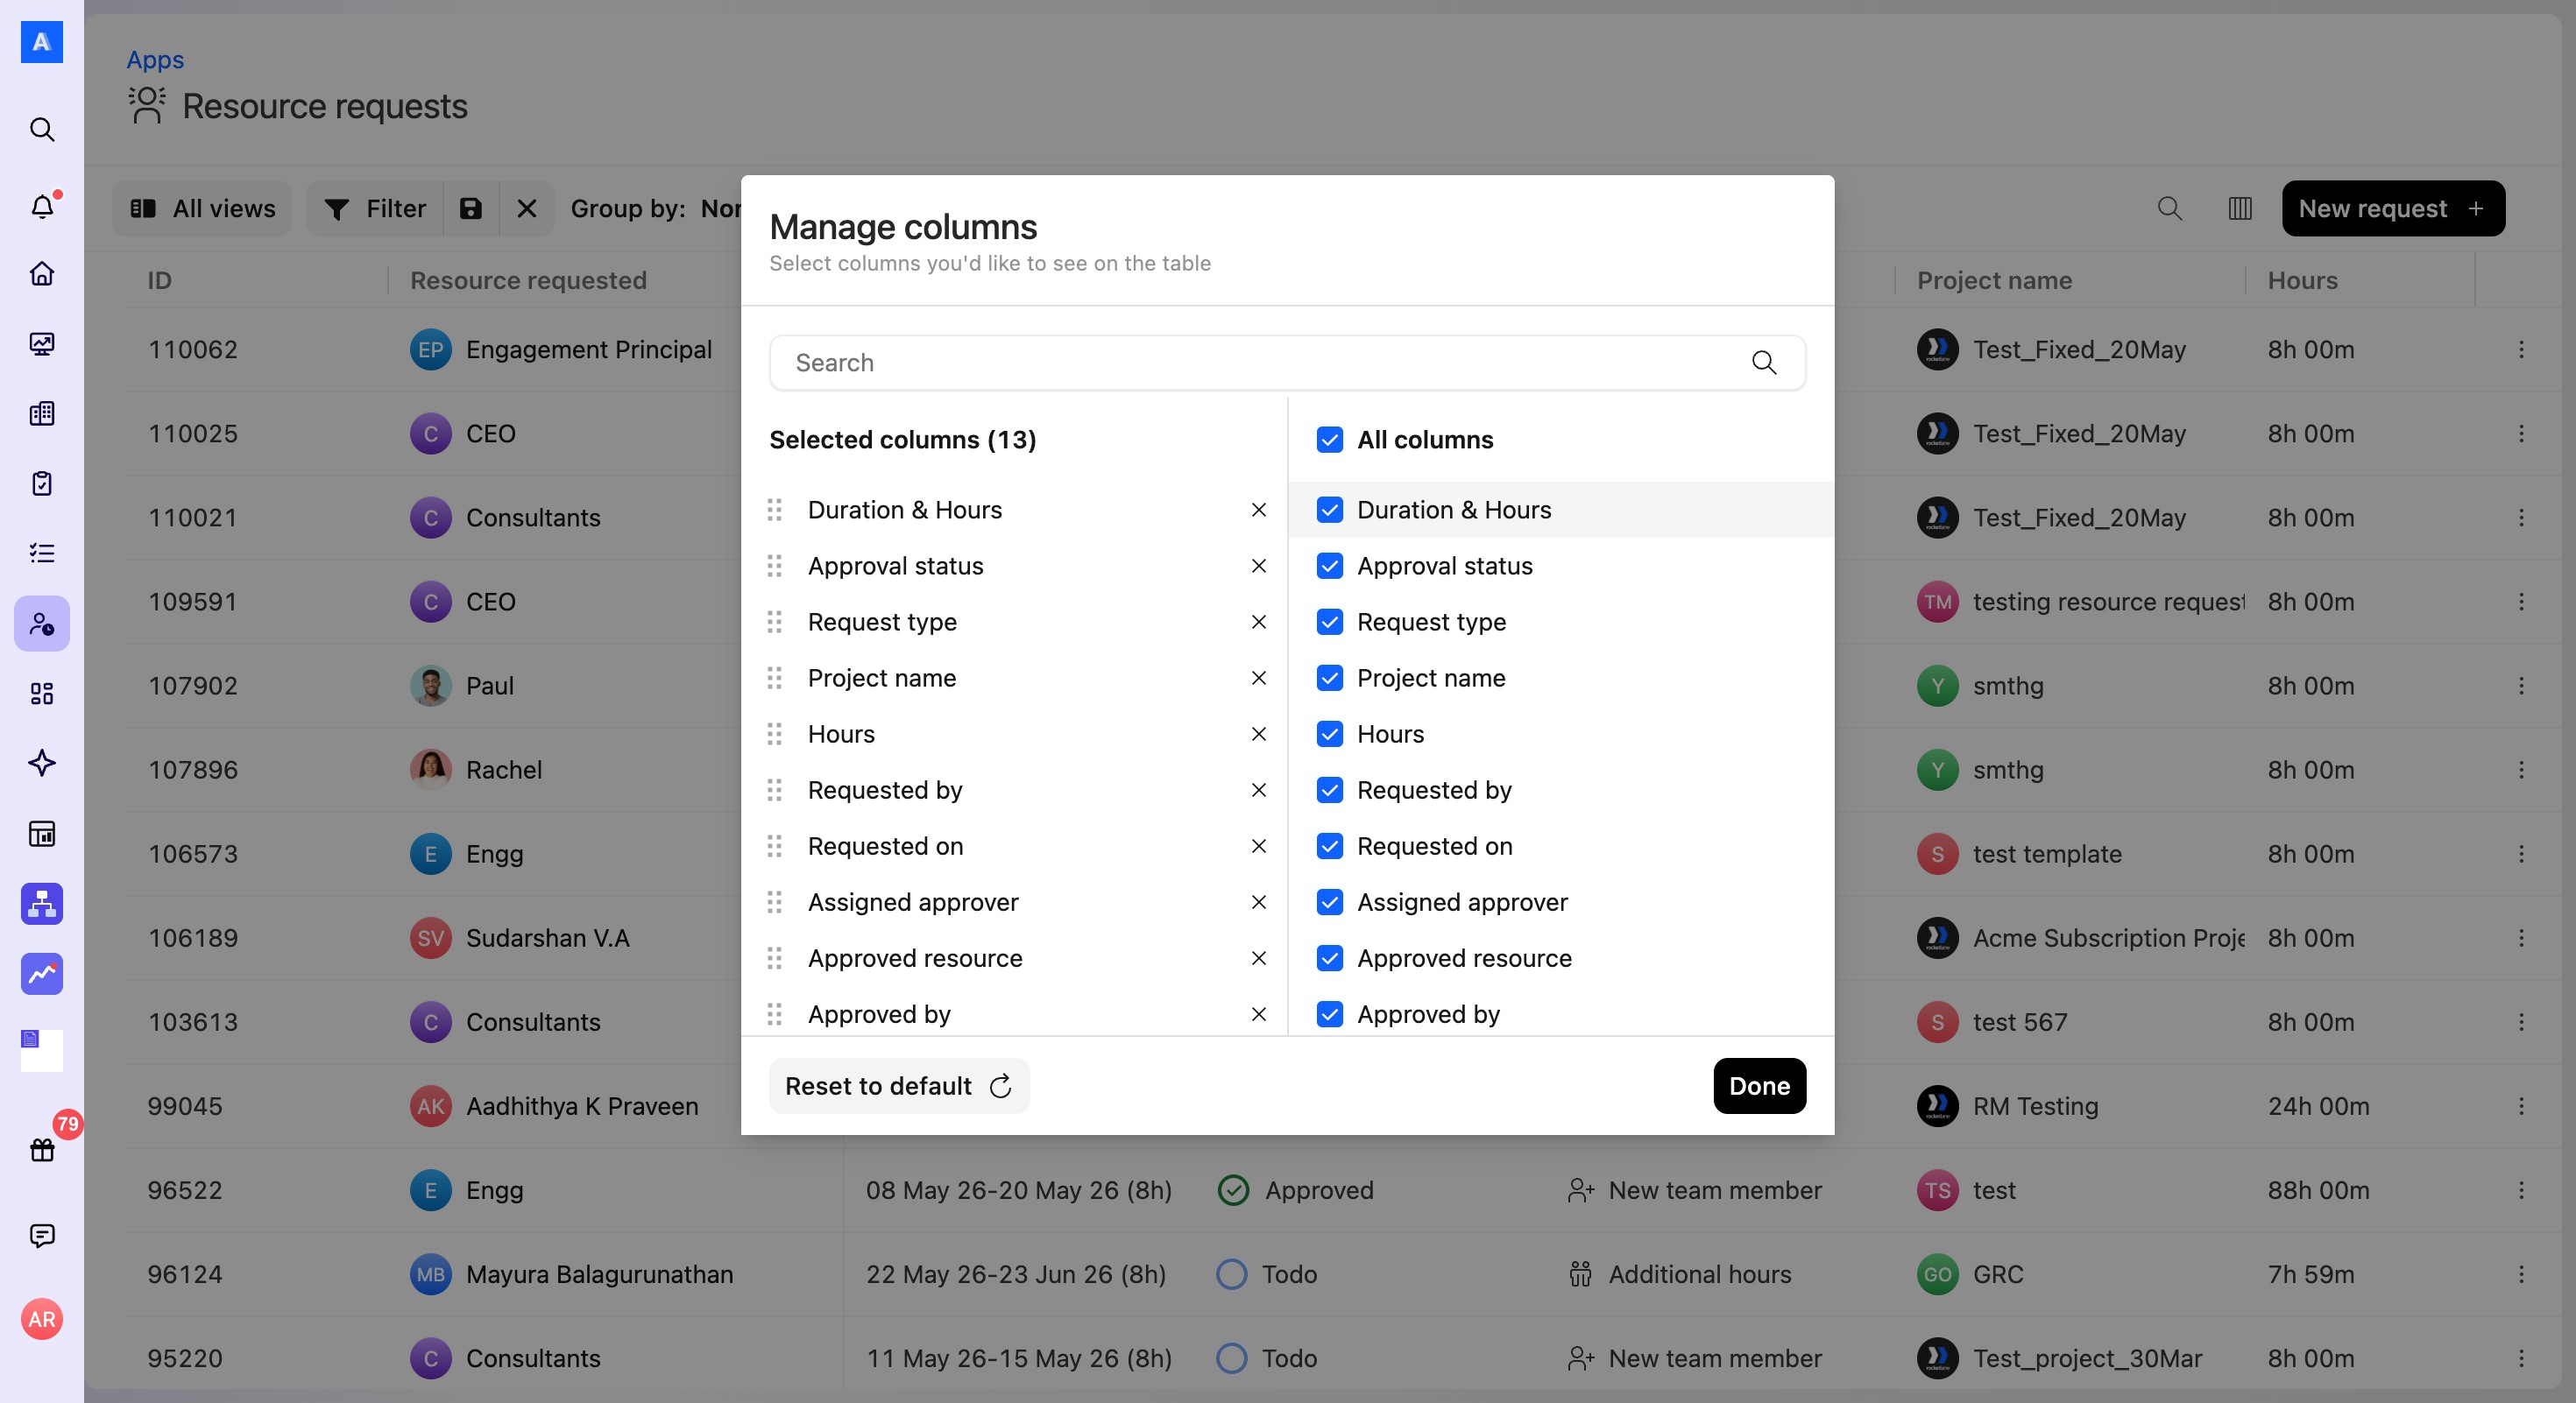Uncheck Project name checkbox
The height and width of the screenshot is (1403, 2576).
[x=1330, y=678]
